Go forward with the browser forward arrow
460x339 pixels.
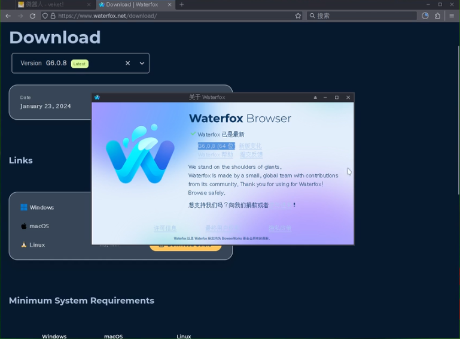[x=20, y=16]
